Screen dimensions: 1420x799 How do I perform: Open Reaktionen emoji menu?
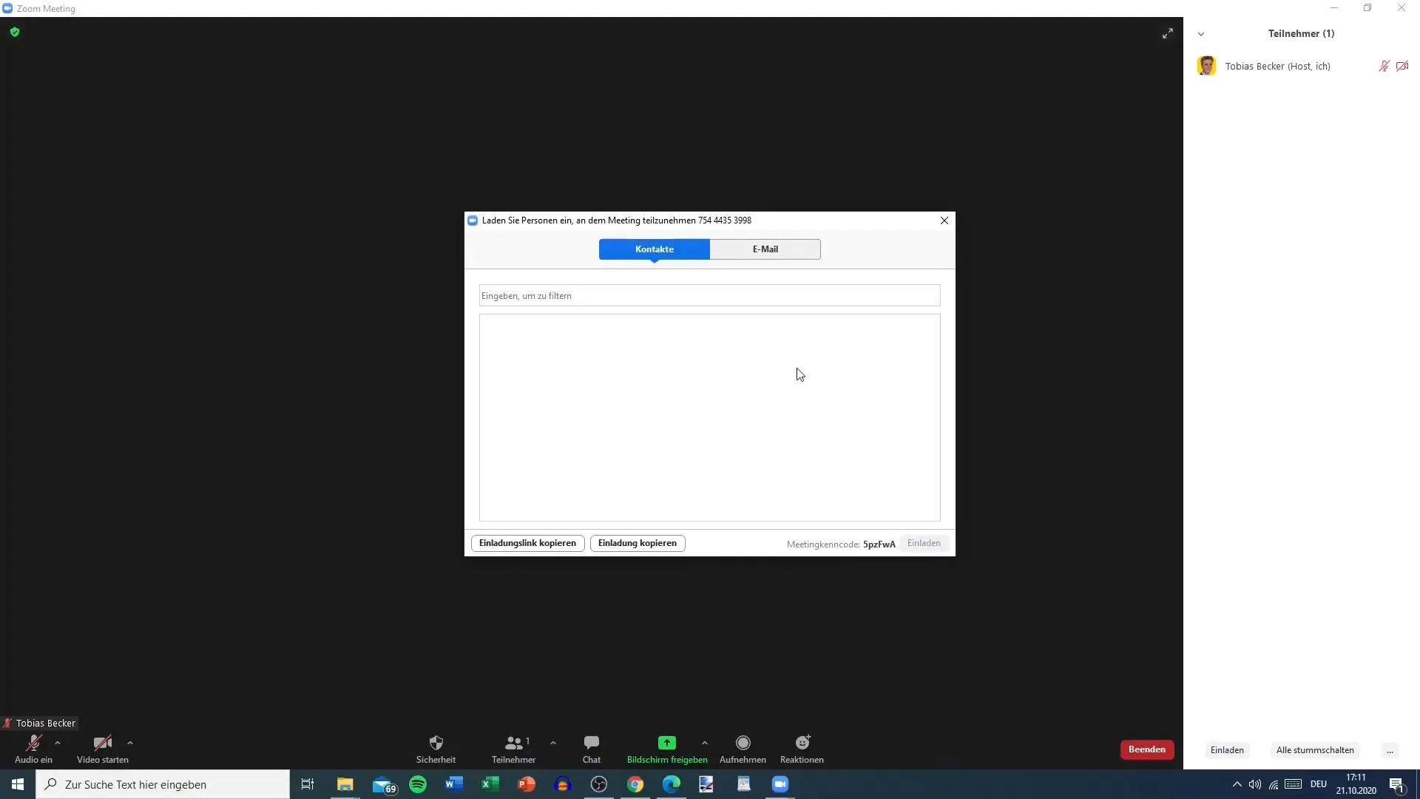point(802,749)
